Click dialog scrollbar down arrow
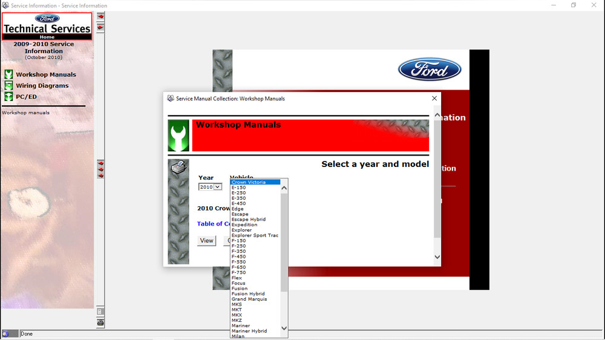 pyautogui.click(x=437, y=257)
